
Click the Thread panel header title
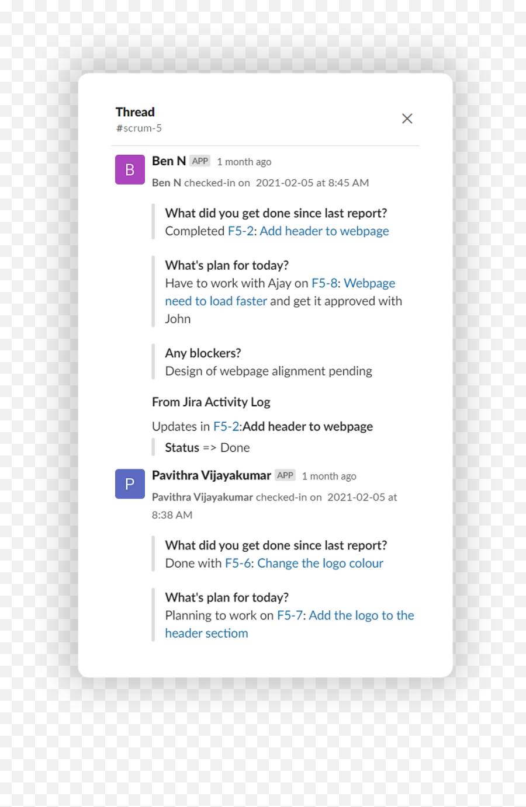coord(134,112)
